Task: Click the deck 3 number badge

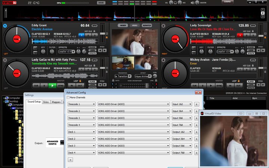Action: coord(5,60)
